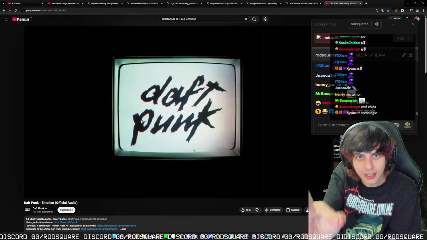427x240 pixels.
Task: Save the video with Guardar
Action: [x=293, y=210]
